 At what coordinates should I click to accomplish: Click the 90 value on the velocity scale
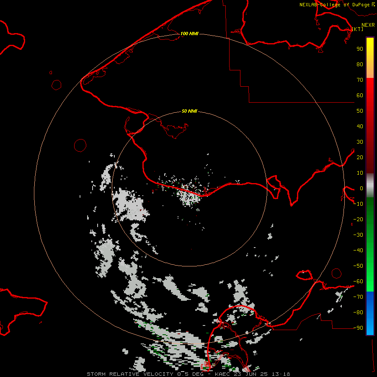[x=360, y=49]
